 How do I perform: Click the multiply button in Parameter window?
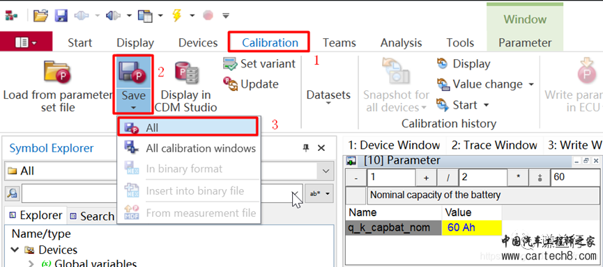(519, 178)
